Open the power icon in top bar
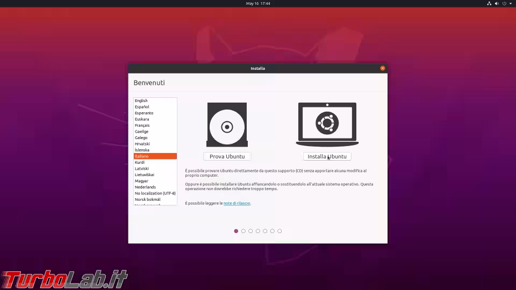 tap(504, 3)
